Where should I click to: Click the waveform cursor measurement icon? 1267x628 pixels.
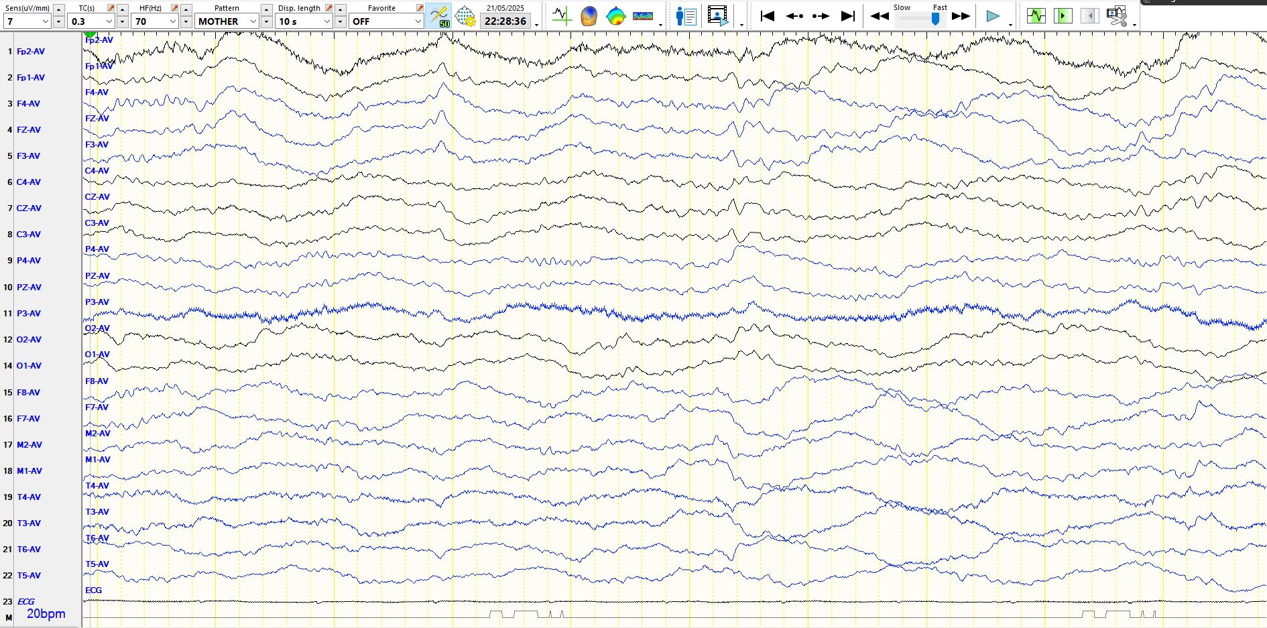point(562,16)
